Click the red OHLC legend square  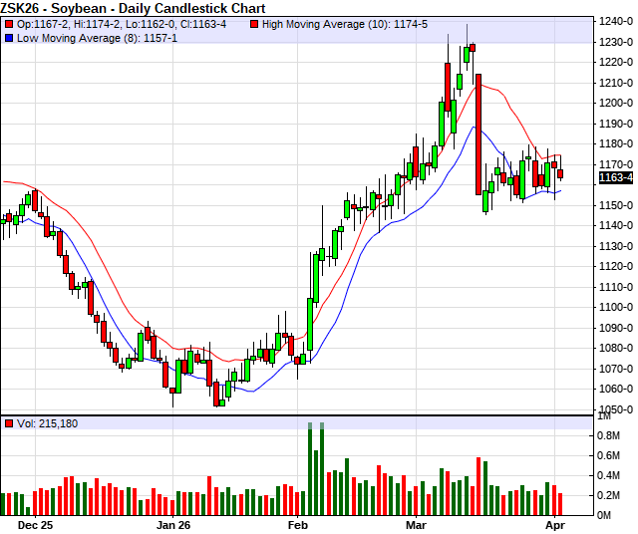pos(9,24)
